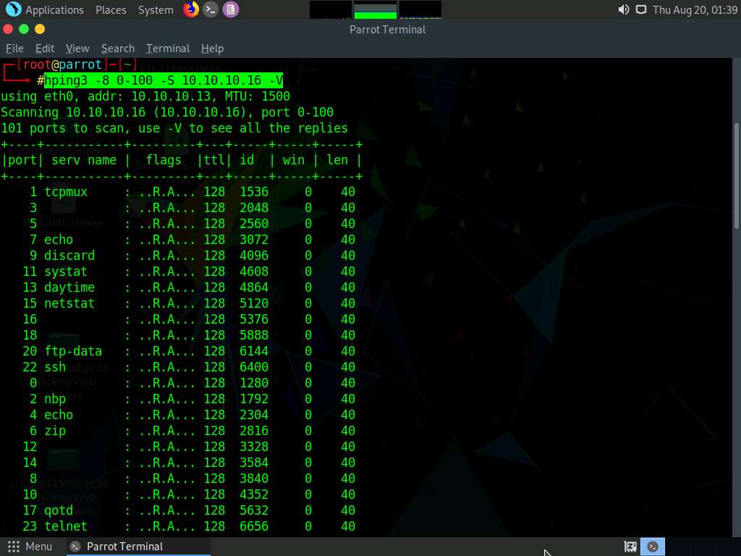The image size is (741, 556).
Task: Click the 'ssh' service name
Action: tap(55, 367)
